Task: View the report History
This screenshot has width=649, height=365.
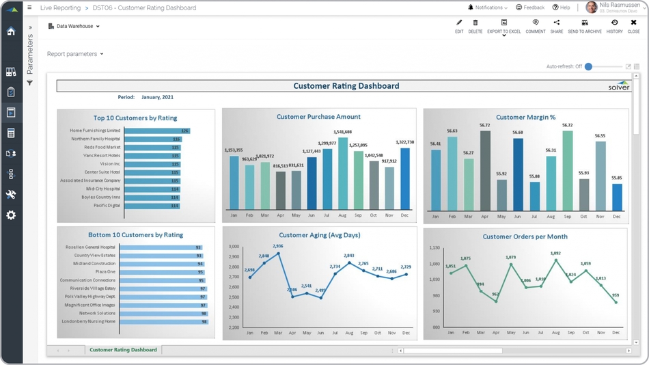Action: (x=614, y=23)
